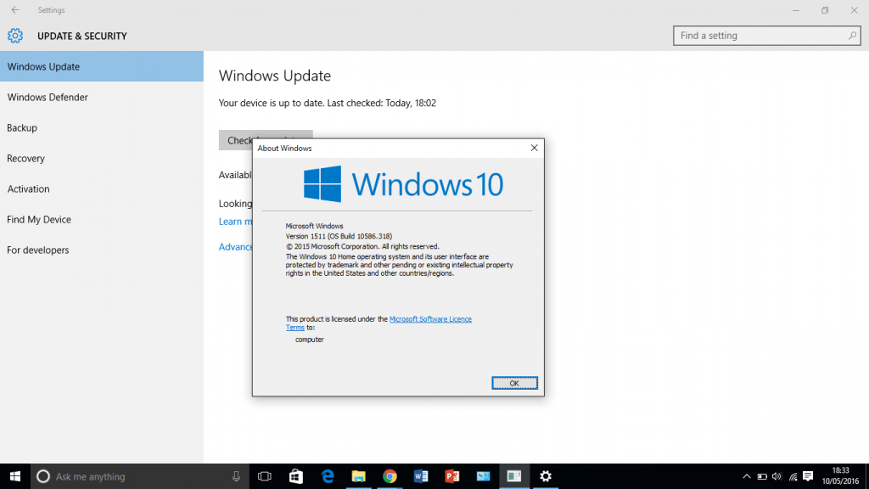The width and height of the screenshot is (869, 489).
Task: Select the About Windows taskbar icon
Action: [514, 476]
